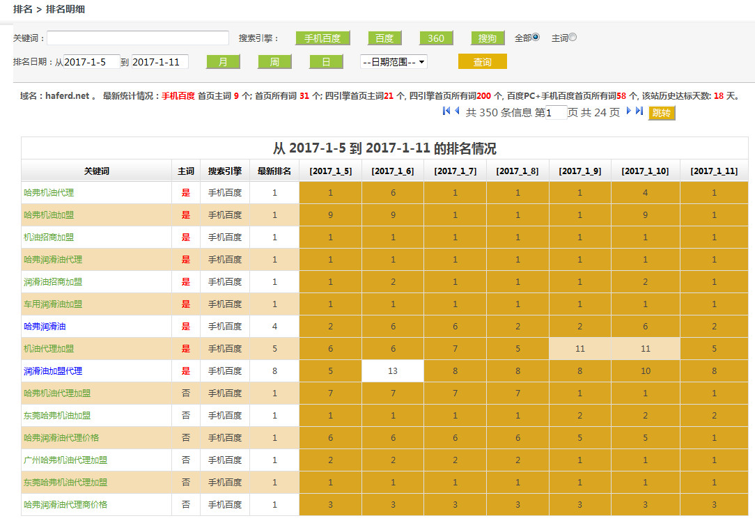
Task: Click the 排名 breadcrumb link
Action: pyautogui.click(x=22, y=9)
